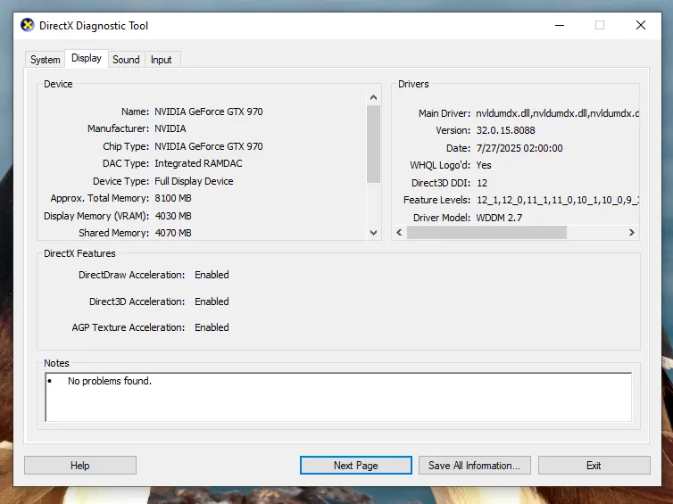Click the Name value NVIDIA GeForce GTX 970

click(209, 112)
